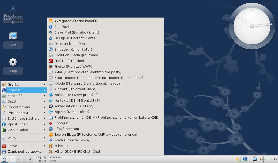
Task: Open the Temp desktop gear icon
Action: (x=13, y=62)
